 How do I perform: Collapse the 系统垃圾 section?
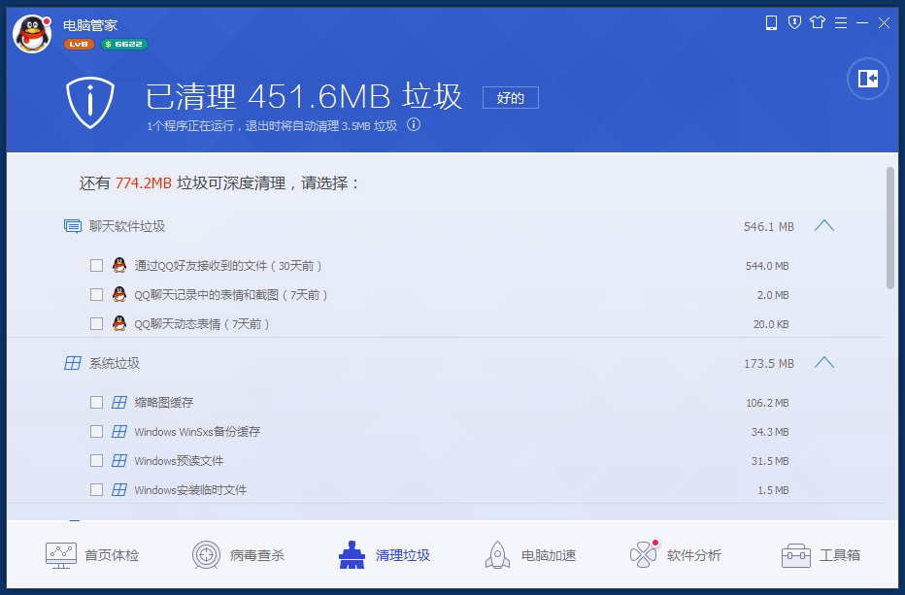point(823,362)
